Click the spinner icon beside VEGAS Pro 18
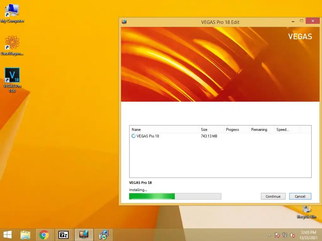 (x=133, y=136)
